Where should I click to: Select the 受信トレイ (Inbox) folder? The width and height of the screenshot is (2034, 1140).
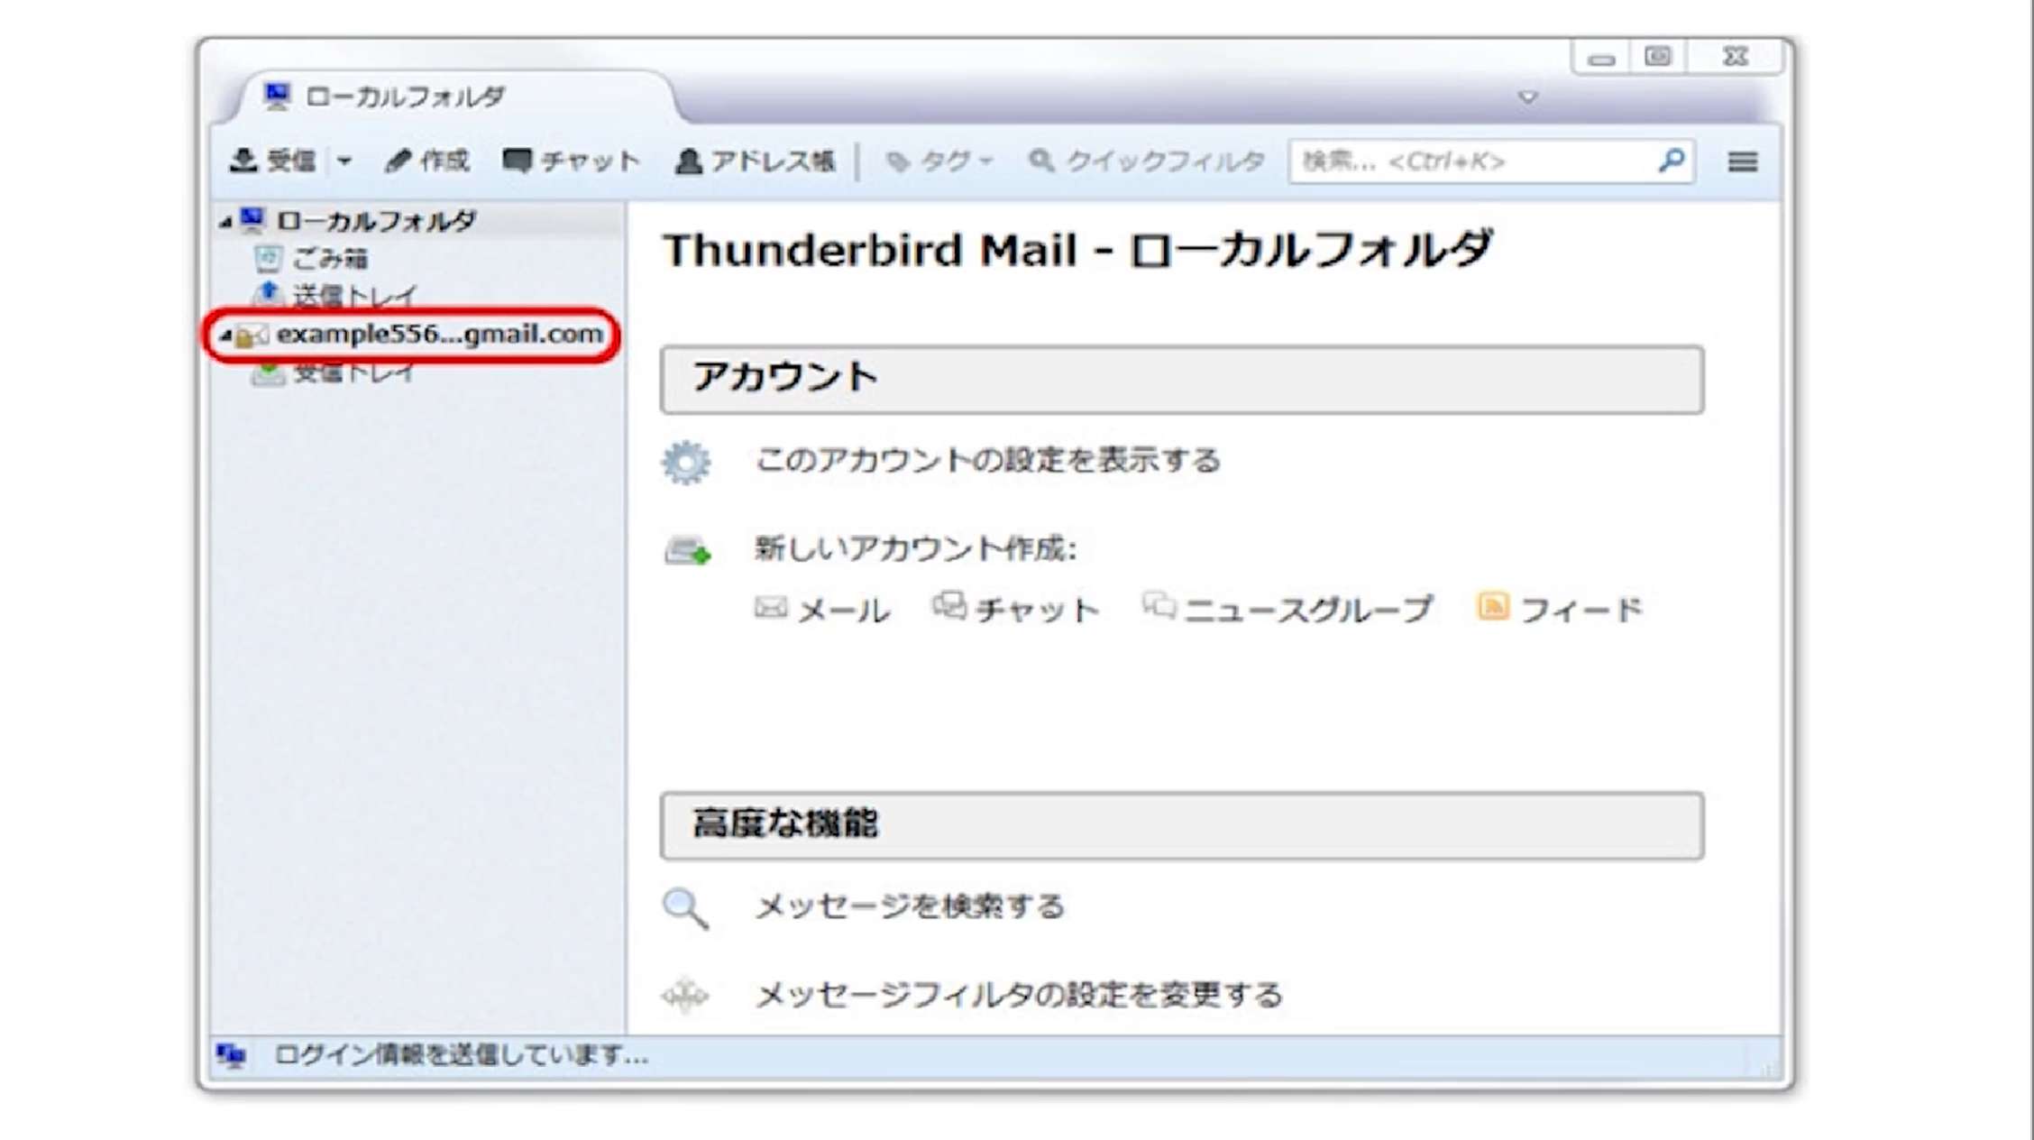(x=354, y=372)
